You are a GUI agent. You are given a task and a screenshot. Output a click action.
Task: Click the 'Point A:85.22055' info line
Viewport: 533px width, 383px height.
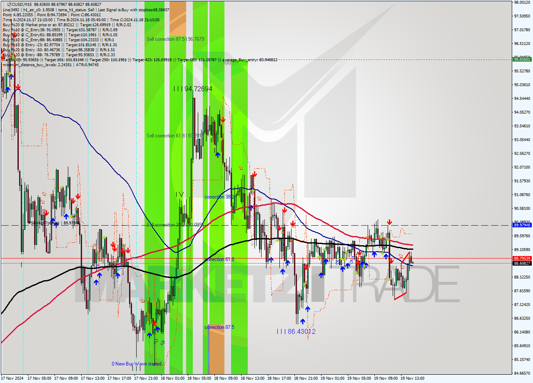(17, 15)
